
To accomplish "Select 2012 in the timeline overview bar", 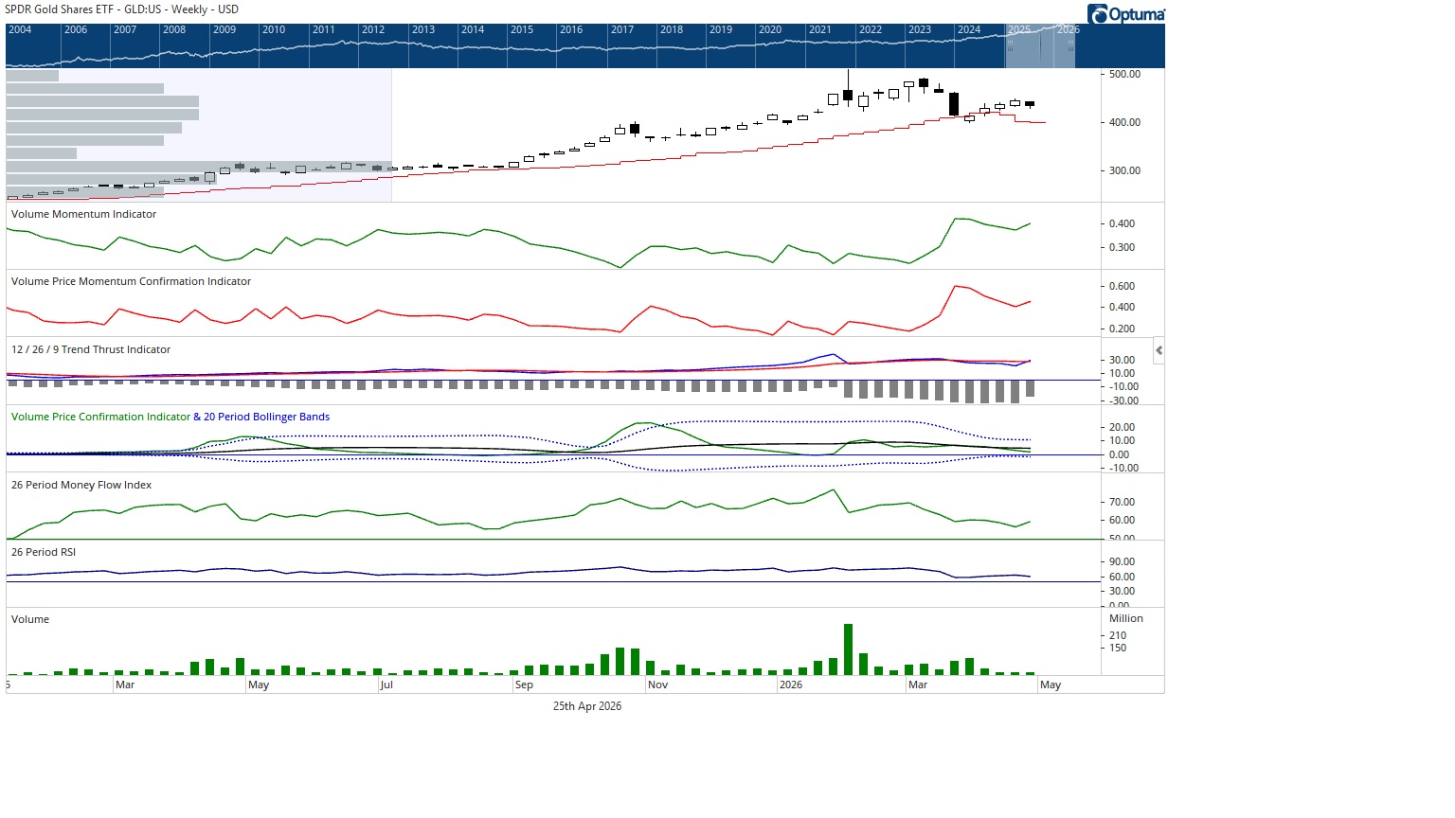I will point(373,30).
